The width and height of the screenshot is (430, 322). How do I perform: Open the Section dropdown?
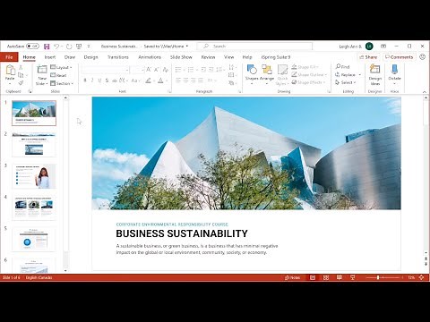tap(62, 83)
